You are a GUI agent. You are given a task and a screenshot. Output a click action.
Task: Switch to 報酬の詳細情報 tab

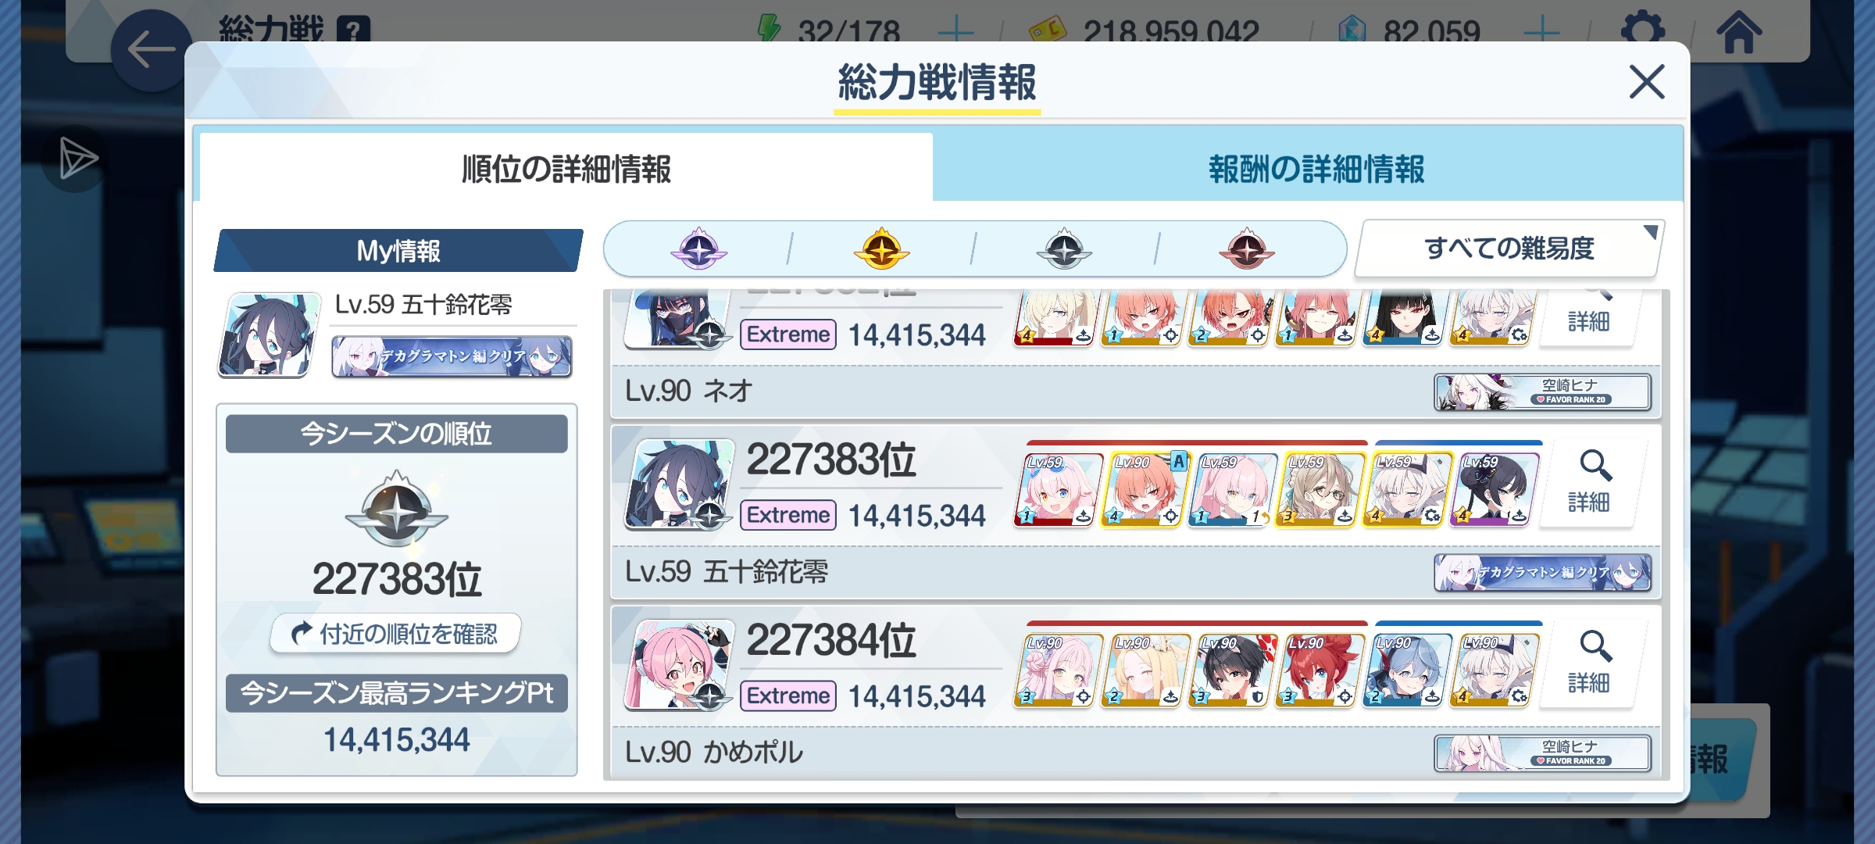point(1316,169)
